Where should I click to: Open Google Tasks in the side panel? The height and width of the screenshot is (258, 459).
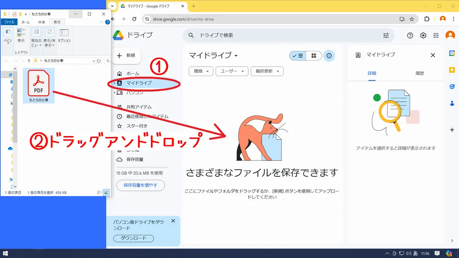pyautogui.click(x=452, y=86)
